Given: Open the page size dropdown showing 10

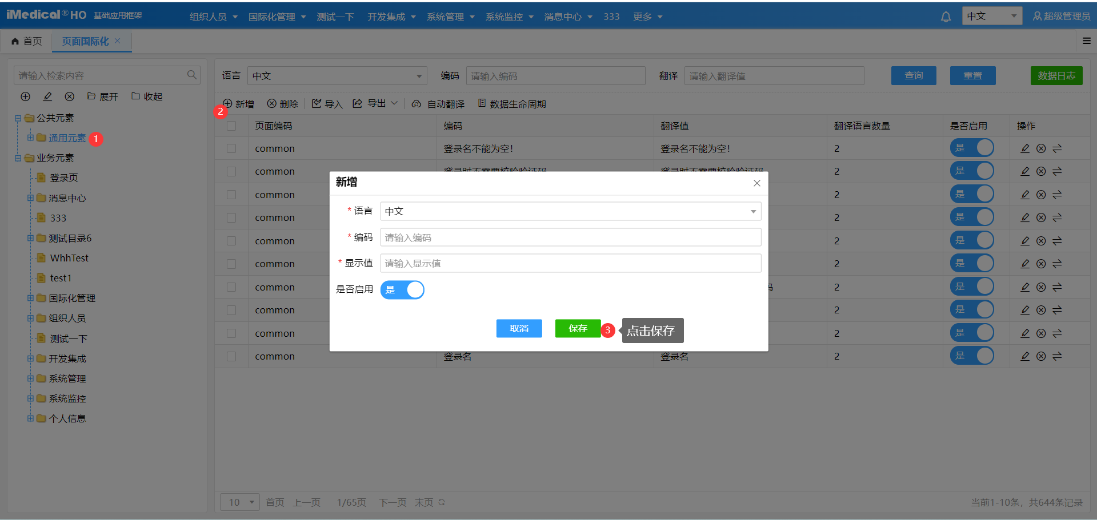Looking at the screenshot, I should [x=240, y=502].
